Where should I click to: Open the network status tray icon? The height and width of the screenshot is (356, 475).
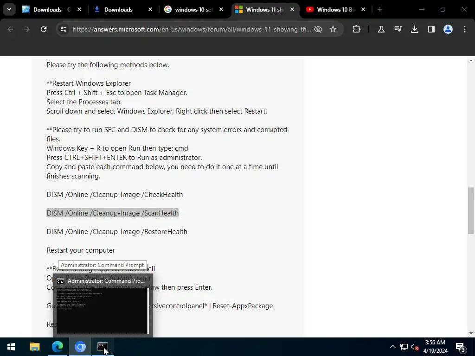[404, 347]
